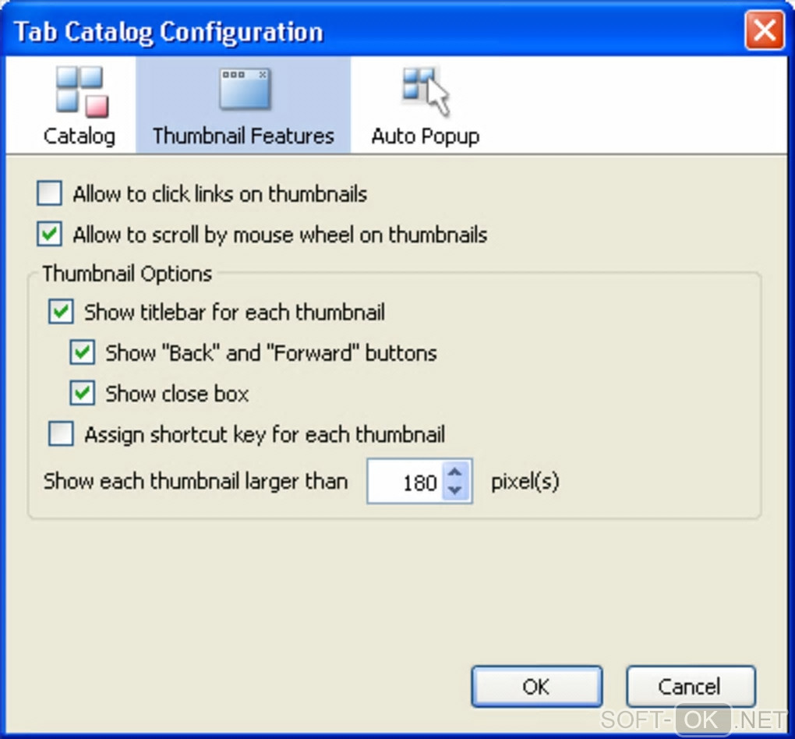Confirm settings with the OK button
Screen dimensions: 795x739
536,687
